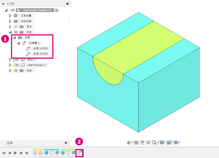Screen dimensions: 219x158
Task: Click the folder icon of 命名视图
Action: (16, 21)
